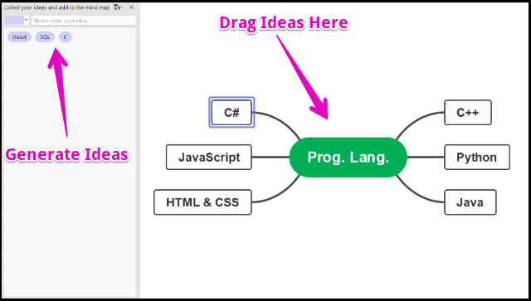Select the Java node
531x301 pixels.
(x=470, y=202)
